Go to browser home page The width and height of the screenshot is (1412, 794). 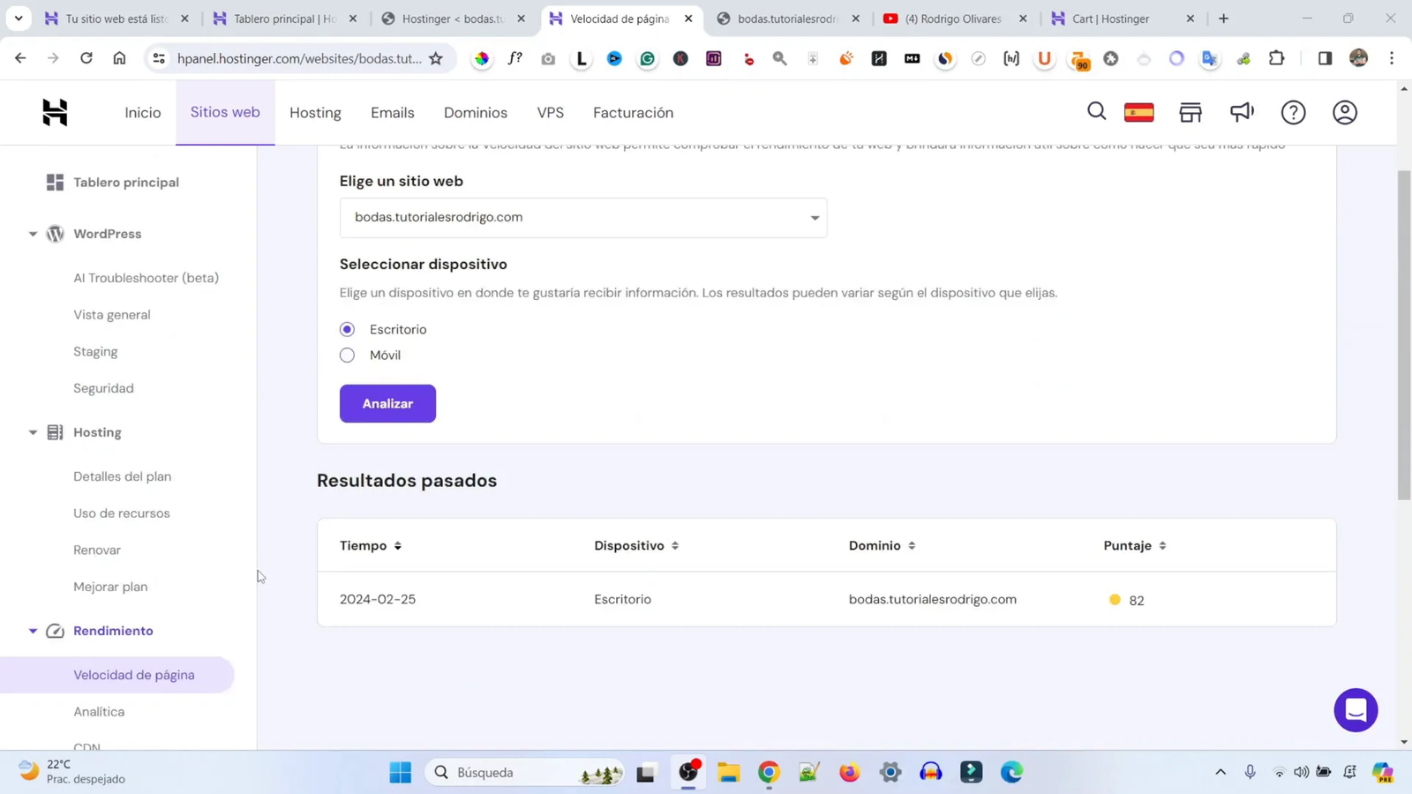[119, 58]
